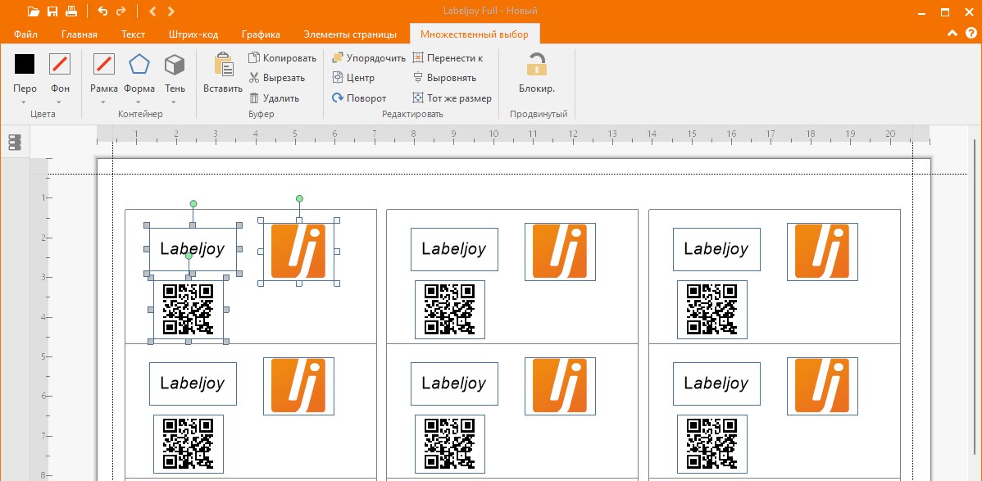Screen dimensions: 982x481
Task: Click the black Перо color swatch
Action: (25, 64)
